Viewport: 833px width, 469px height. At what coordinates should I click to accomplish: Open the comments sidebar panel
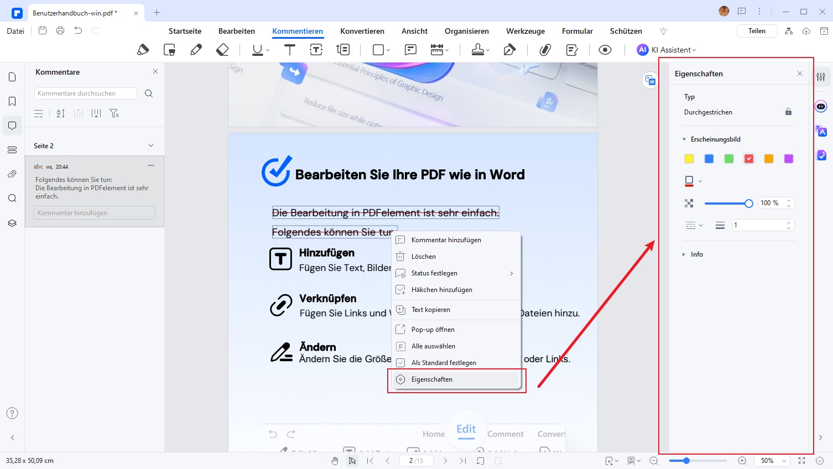tap(12, 126)
